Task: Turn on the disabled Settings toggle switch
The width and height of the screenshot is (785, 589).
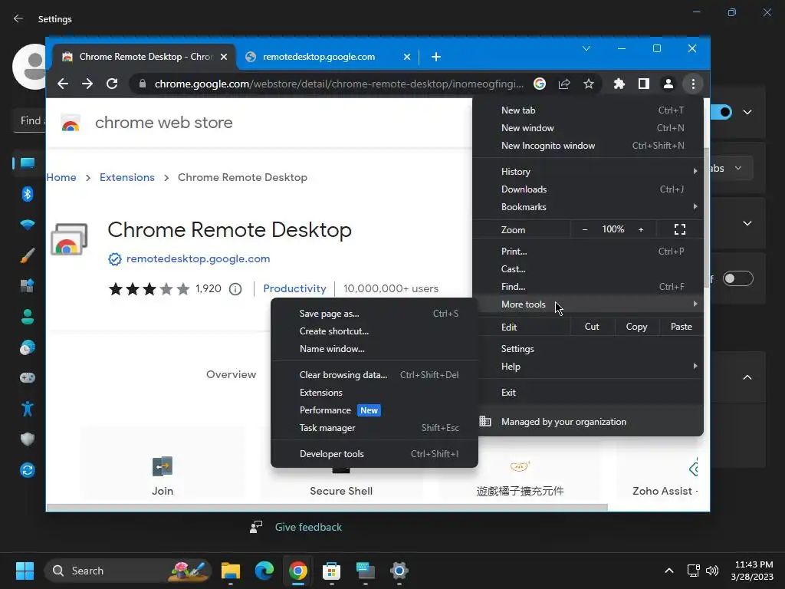Action: 738,278
